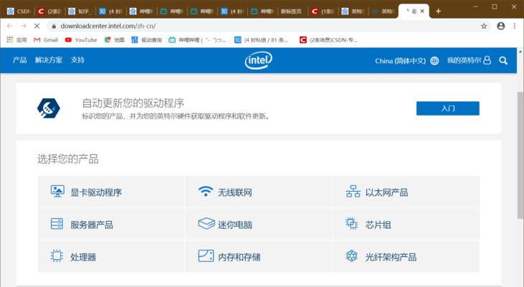Switch to the 新标签页 tab
The width and height of the screenshot is (524, 287).
coord(292,11)
